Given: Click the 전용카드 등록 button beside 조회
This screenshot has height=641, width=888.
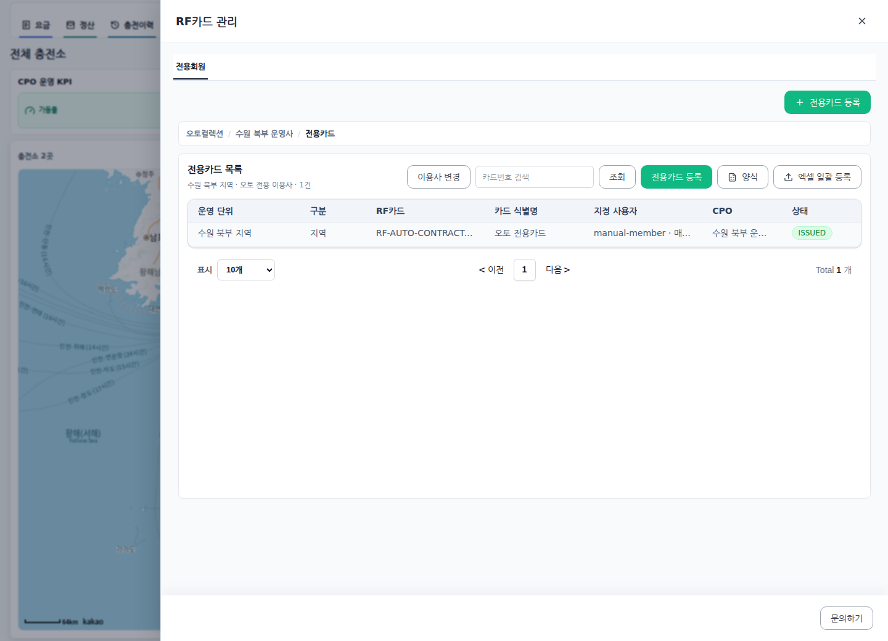Looking at the screenshot, I should [x=676, y=177].
